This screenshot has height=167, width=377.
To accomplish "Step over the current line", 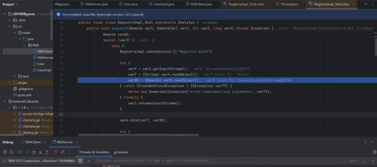I will point(33,152).
